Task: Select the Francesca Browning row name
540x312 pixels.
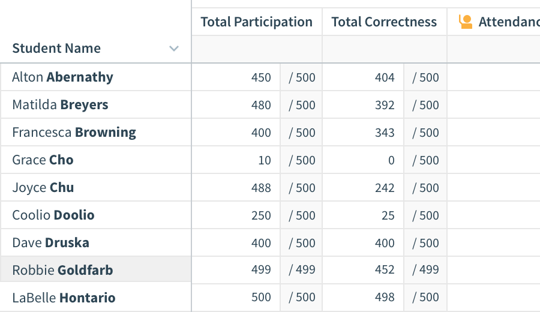Action: (74, 132)
